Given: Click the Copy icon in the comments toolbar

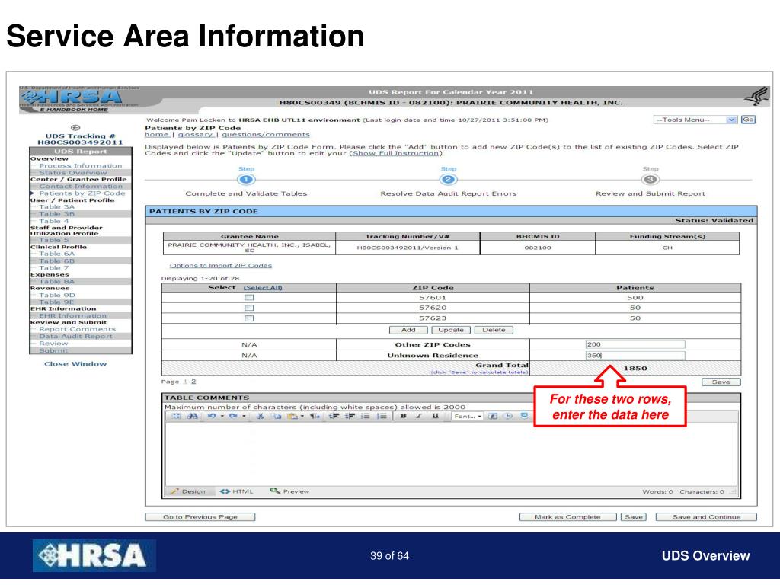Looking at the screenshot, I should coord(276,417).
